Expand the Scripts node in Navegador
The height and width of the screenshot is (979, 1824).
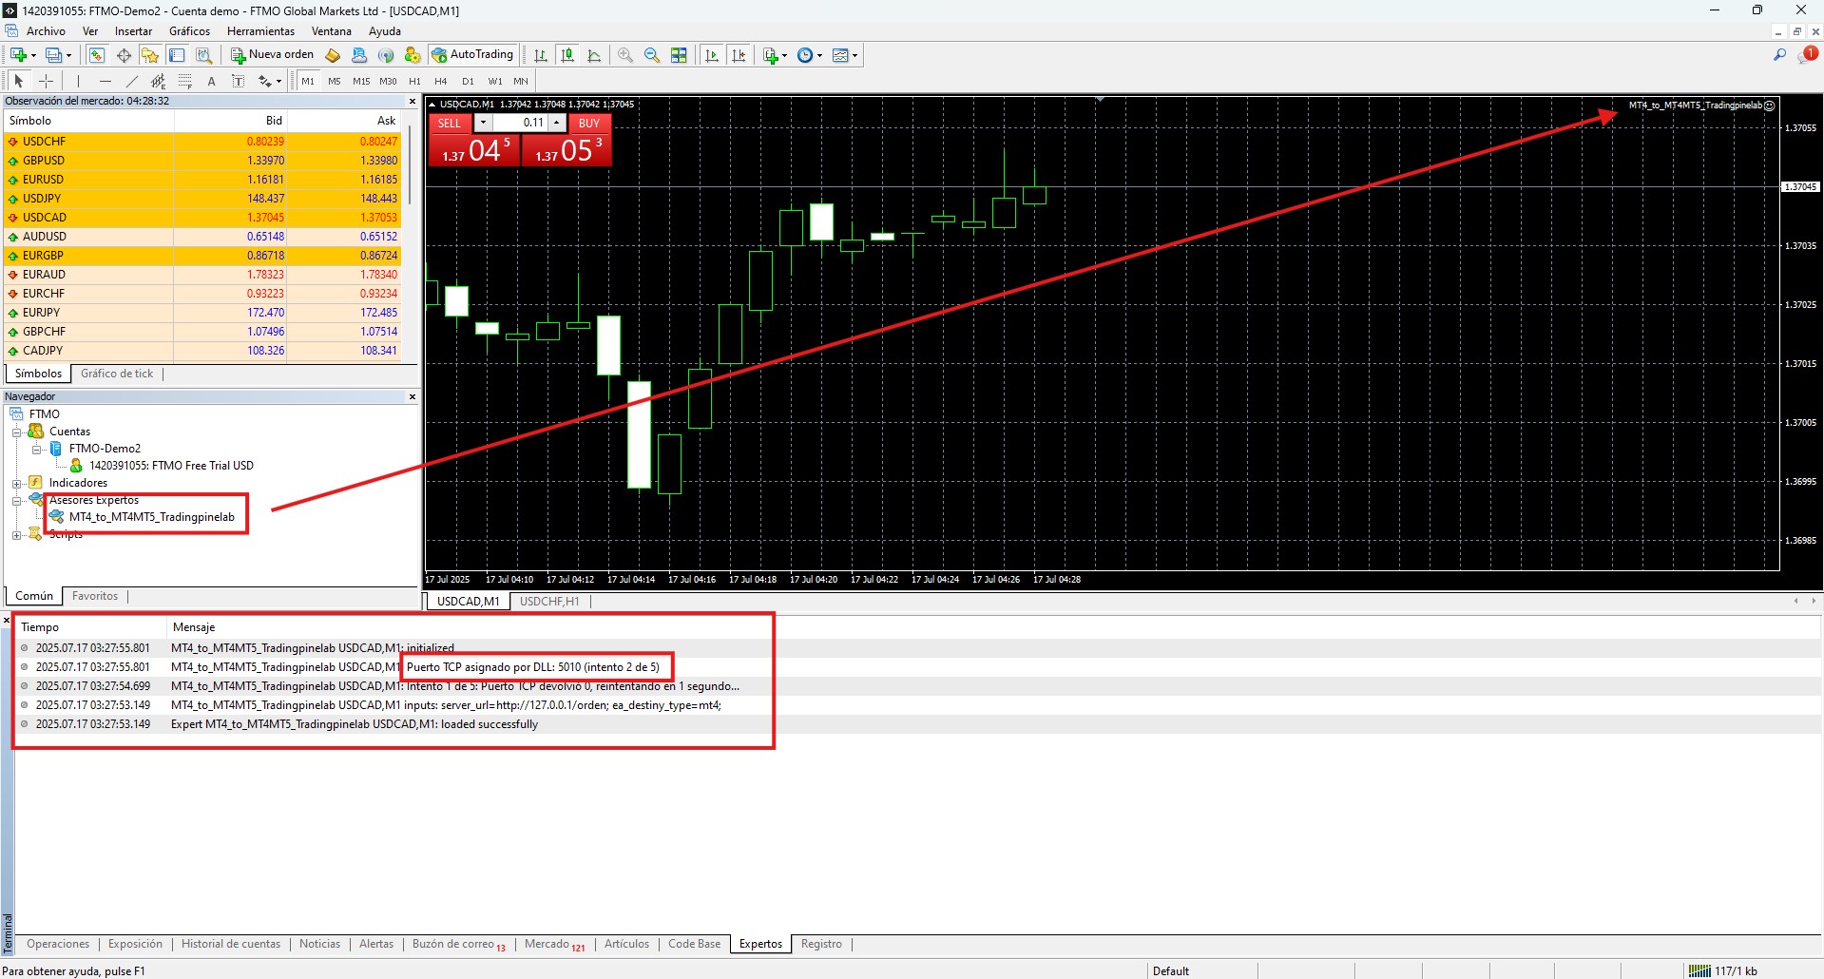[16, 534]
